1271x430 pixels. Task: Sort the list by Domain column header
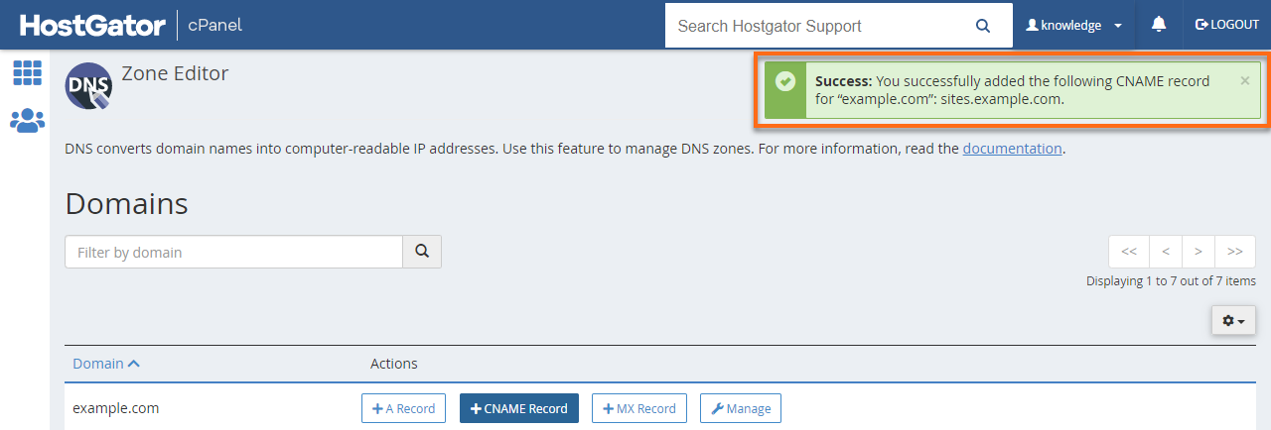105,364
